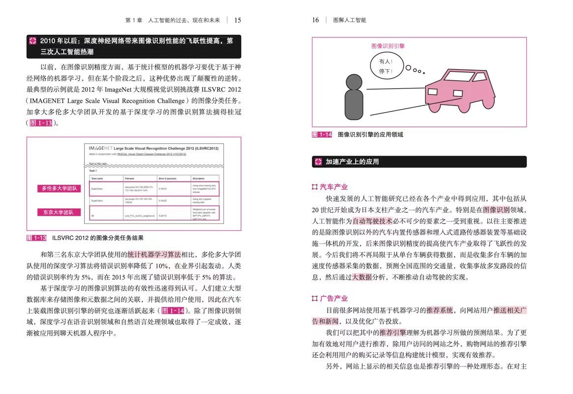Click the Error (5 guesses) column header
This screenshot has width=573, height=394.
tap(167, 178)
